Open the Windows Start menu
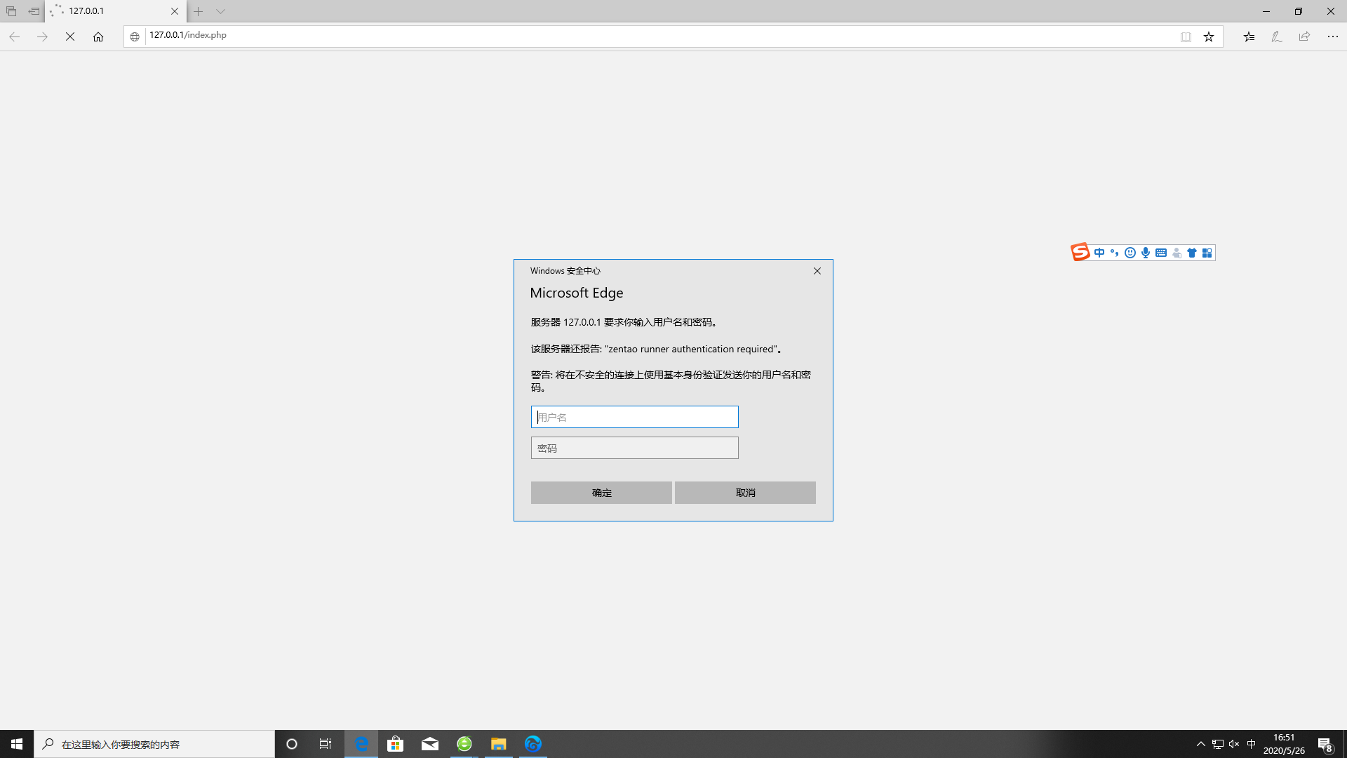 [17, 744]
